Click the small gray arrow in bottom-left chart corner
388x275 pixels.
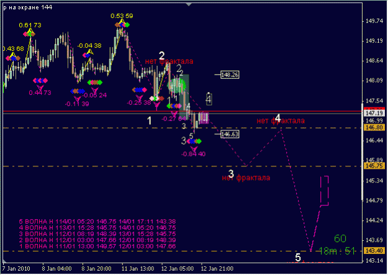pyautogui.click(x=5, y=261)
